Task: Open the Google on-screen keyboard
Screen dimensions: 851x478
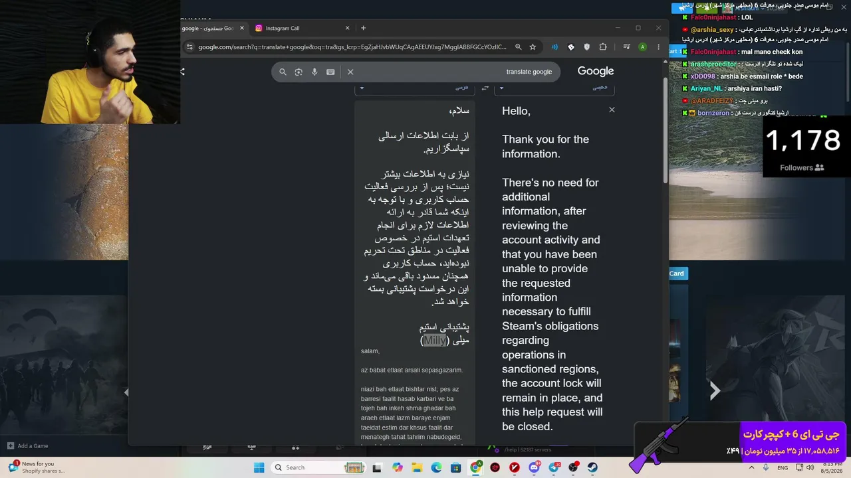Action: [330, 72]
